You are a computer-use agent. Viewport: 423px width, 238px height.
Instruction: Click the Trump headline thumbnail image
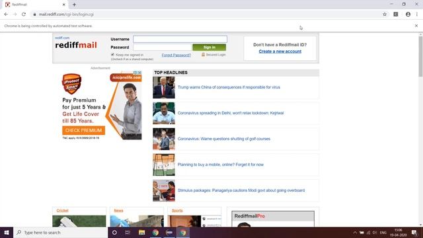coord(164,87)
